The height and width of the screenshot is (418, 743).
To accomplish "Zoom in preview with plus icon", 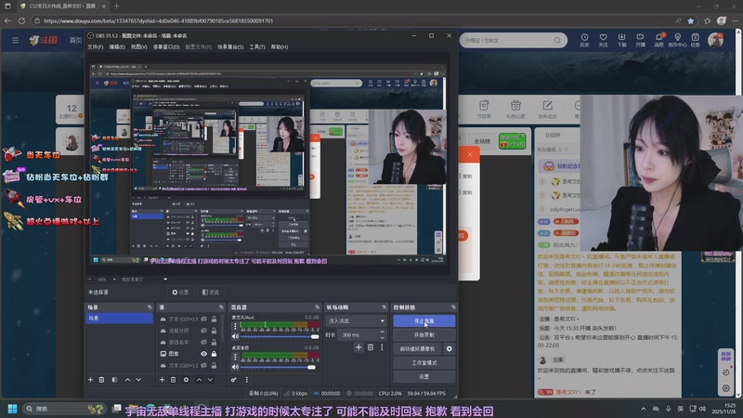I will pyautogui.click(x=114, y=280).
